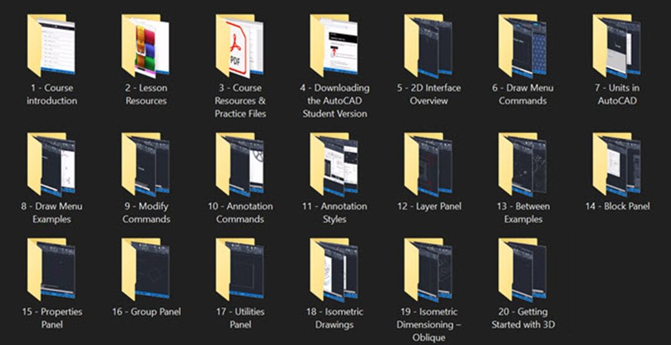Select the '16 - Group Panel' folder icon
Screen dimensions: 671x345
145,269
